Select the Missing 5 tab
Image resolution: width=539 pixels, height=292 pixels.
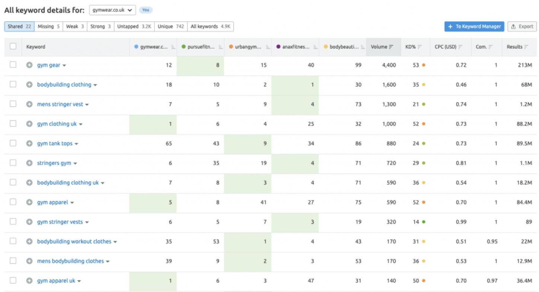pyautogui.click(x=48, y=26)
